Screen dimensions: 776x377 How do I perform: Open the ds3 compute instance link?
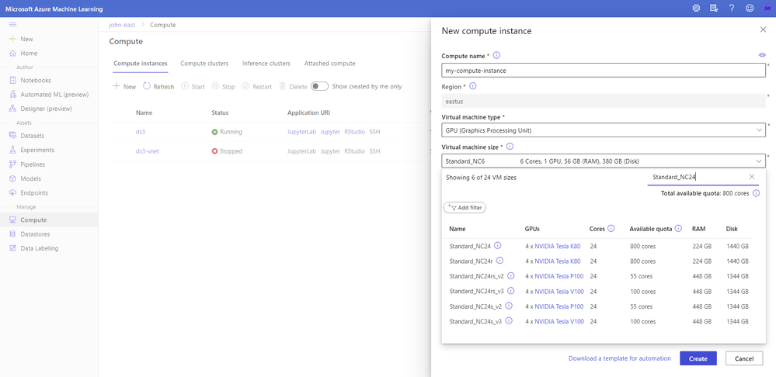point(140,132)
